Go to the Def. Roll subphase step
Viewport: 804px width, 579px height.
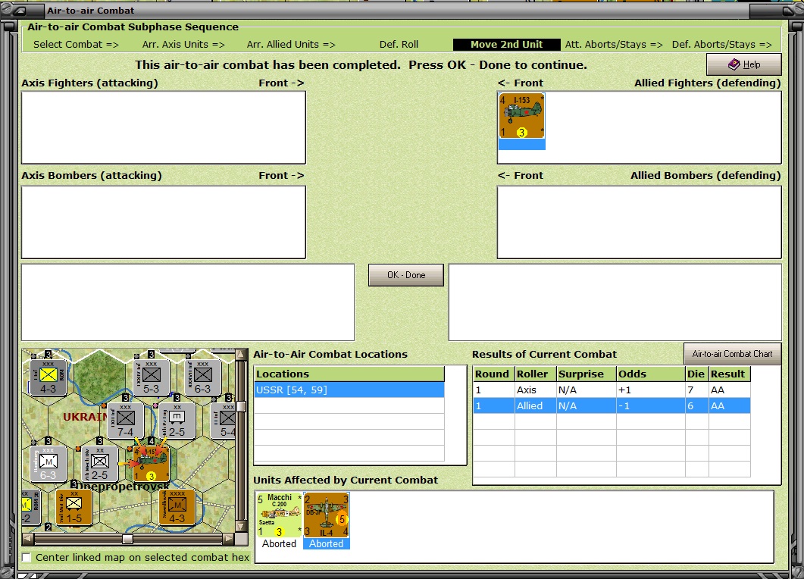(399, 45)
